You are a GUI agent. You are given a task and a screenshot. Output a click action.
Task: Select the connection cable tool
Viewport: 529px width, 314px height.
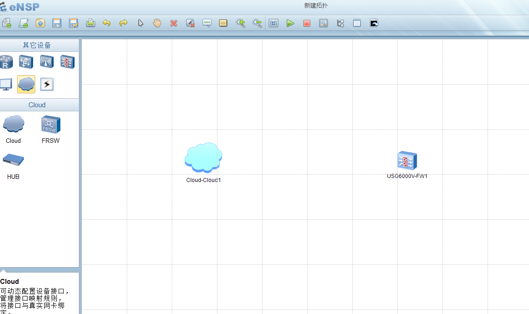coord(46,84)
